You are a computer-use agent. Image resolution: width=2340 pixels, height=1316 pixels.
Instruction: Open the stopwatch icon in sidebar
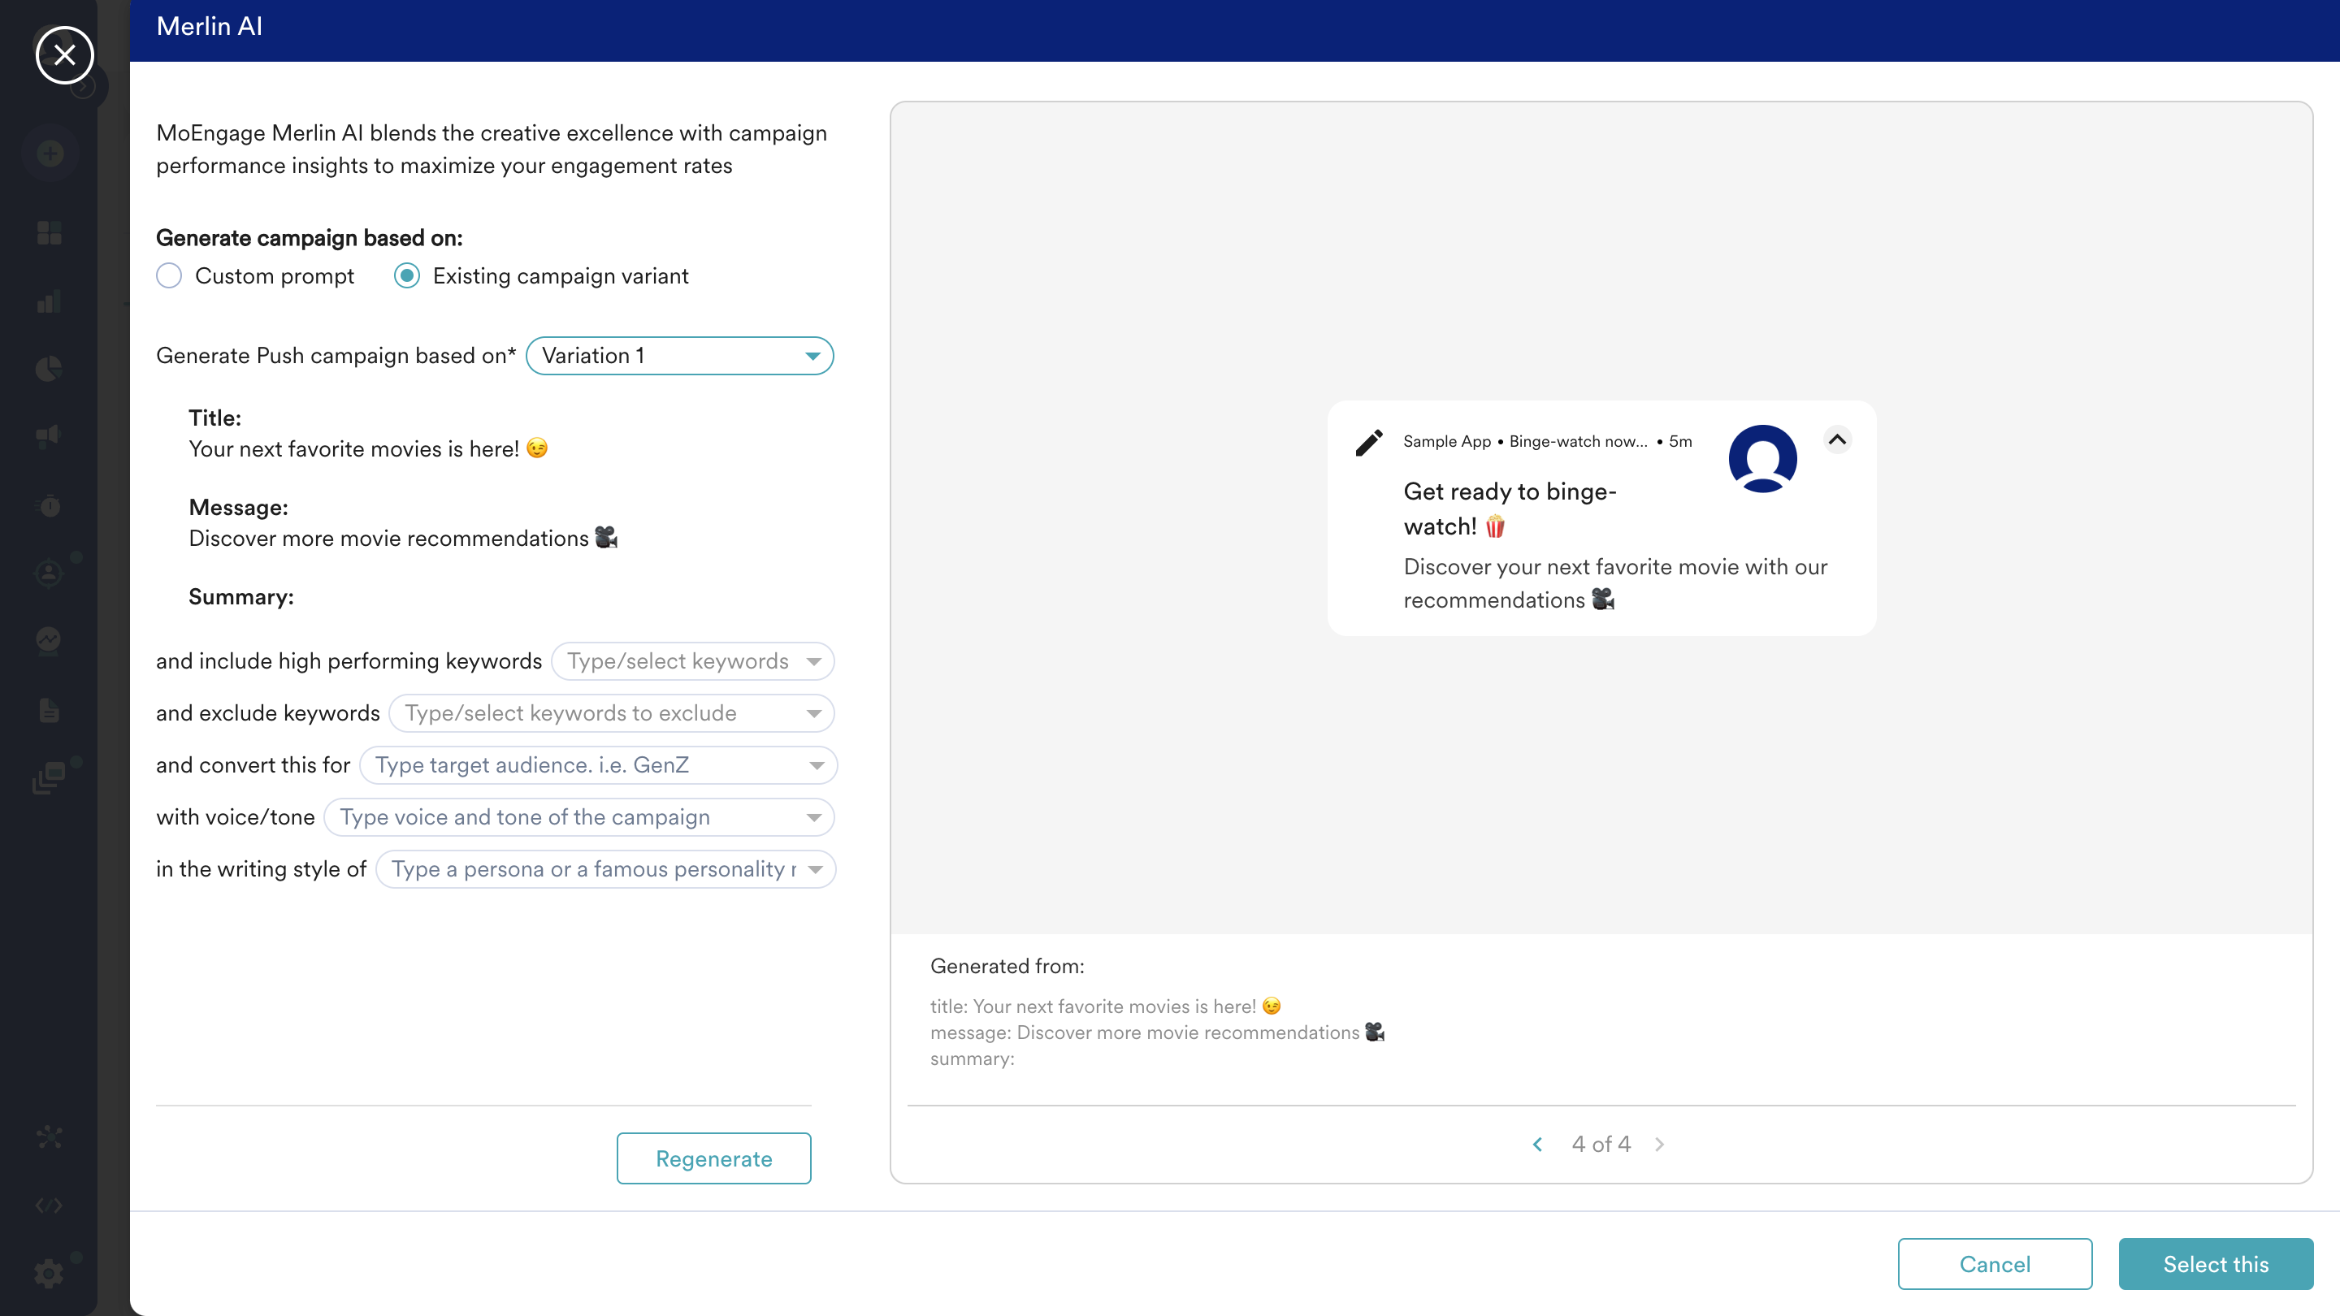(49, 505)
